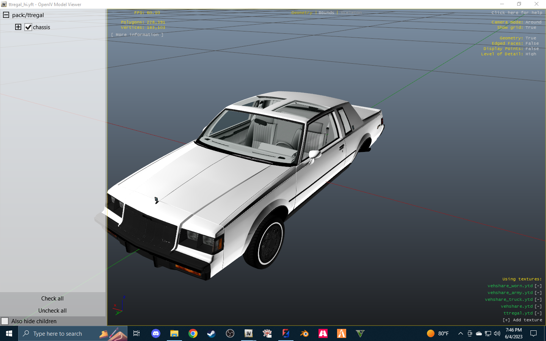
Task: Expand the chassis tree node
Action: click(x=18, y=27)
